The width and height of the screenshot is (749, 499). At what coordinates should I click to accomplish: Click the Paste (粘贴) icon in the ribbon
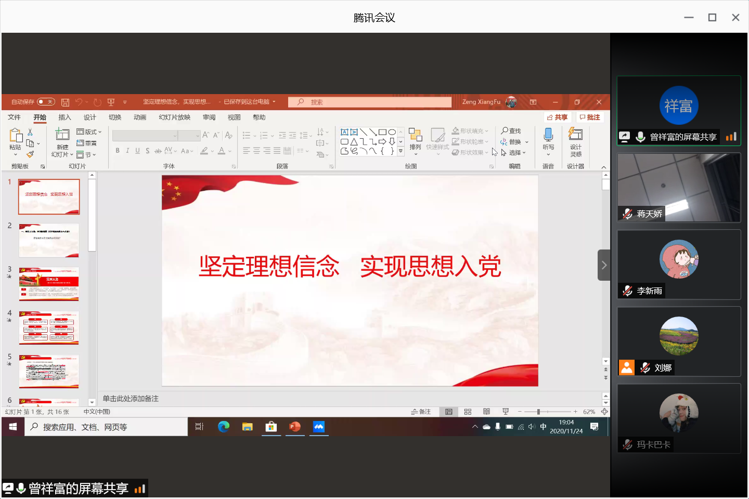point(16,137)
